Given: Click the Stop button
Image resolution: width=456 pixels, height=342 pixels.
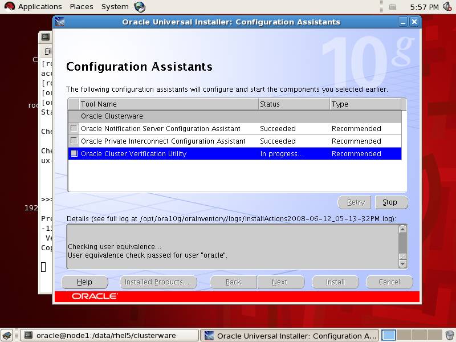Looking at the screenshot, I should click(392, 202).
